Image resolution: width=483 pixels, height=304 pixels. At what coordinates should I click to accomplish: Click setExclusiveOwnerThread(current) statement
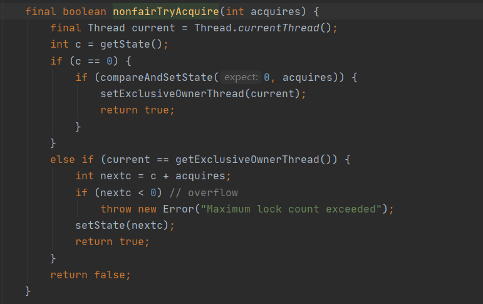pyautogui.click(x=204, y=94)
